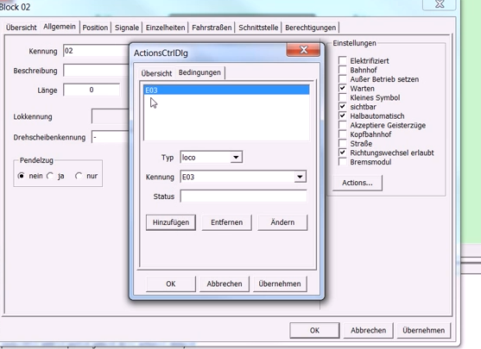Toggle the Halbautomatisch checkbox
Image resolution: width=481 pixels, height=349 pixels.
342,115
